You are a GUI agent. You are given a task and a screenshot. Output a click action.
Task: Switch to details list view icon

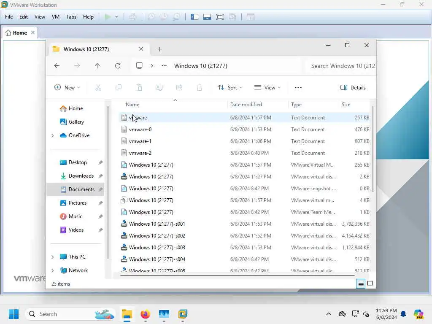tap(361, 283)
